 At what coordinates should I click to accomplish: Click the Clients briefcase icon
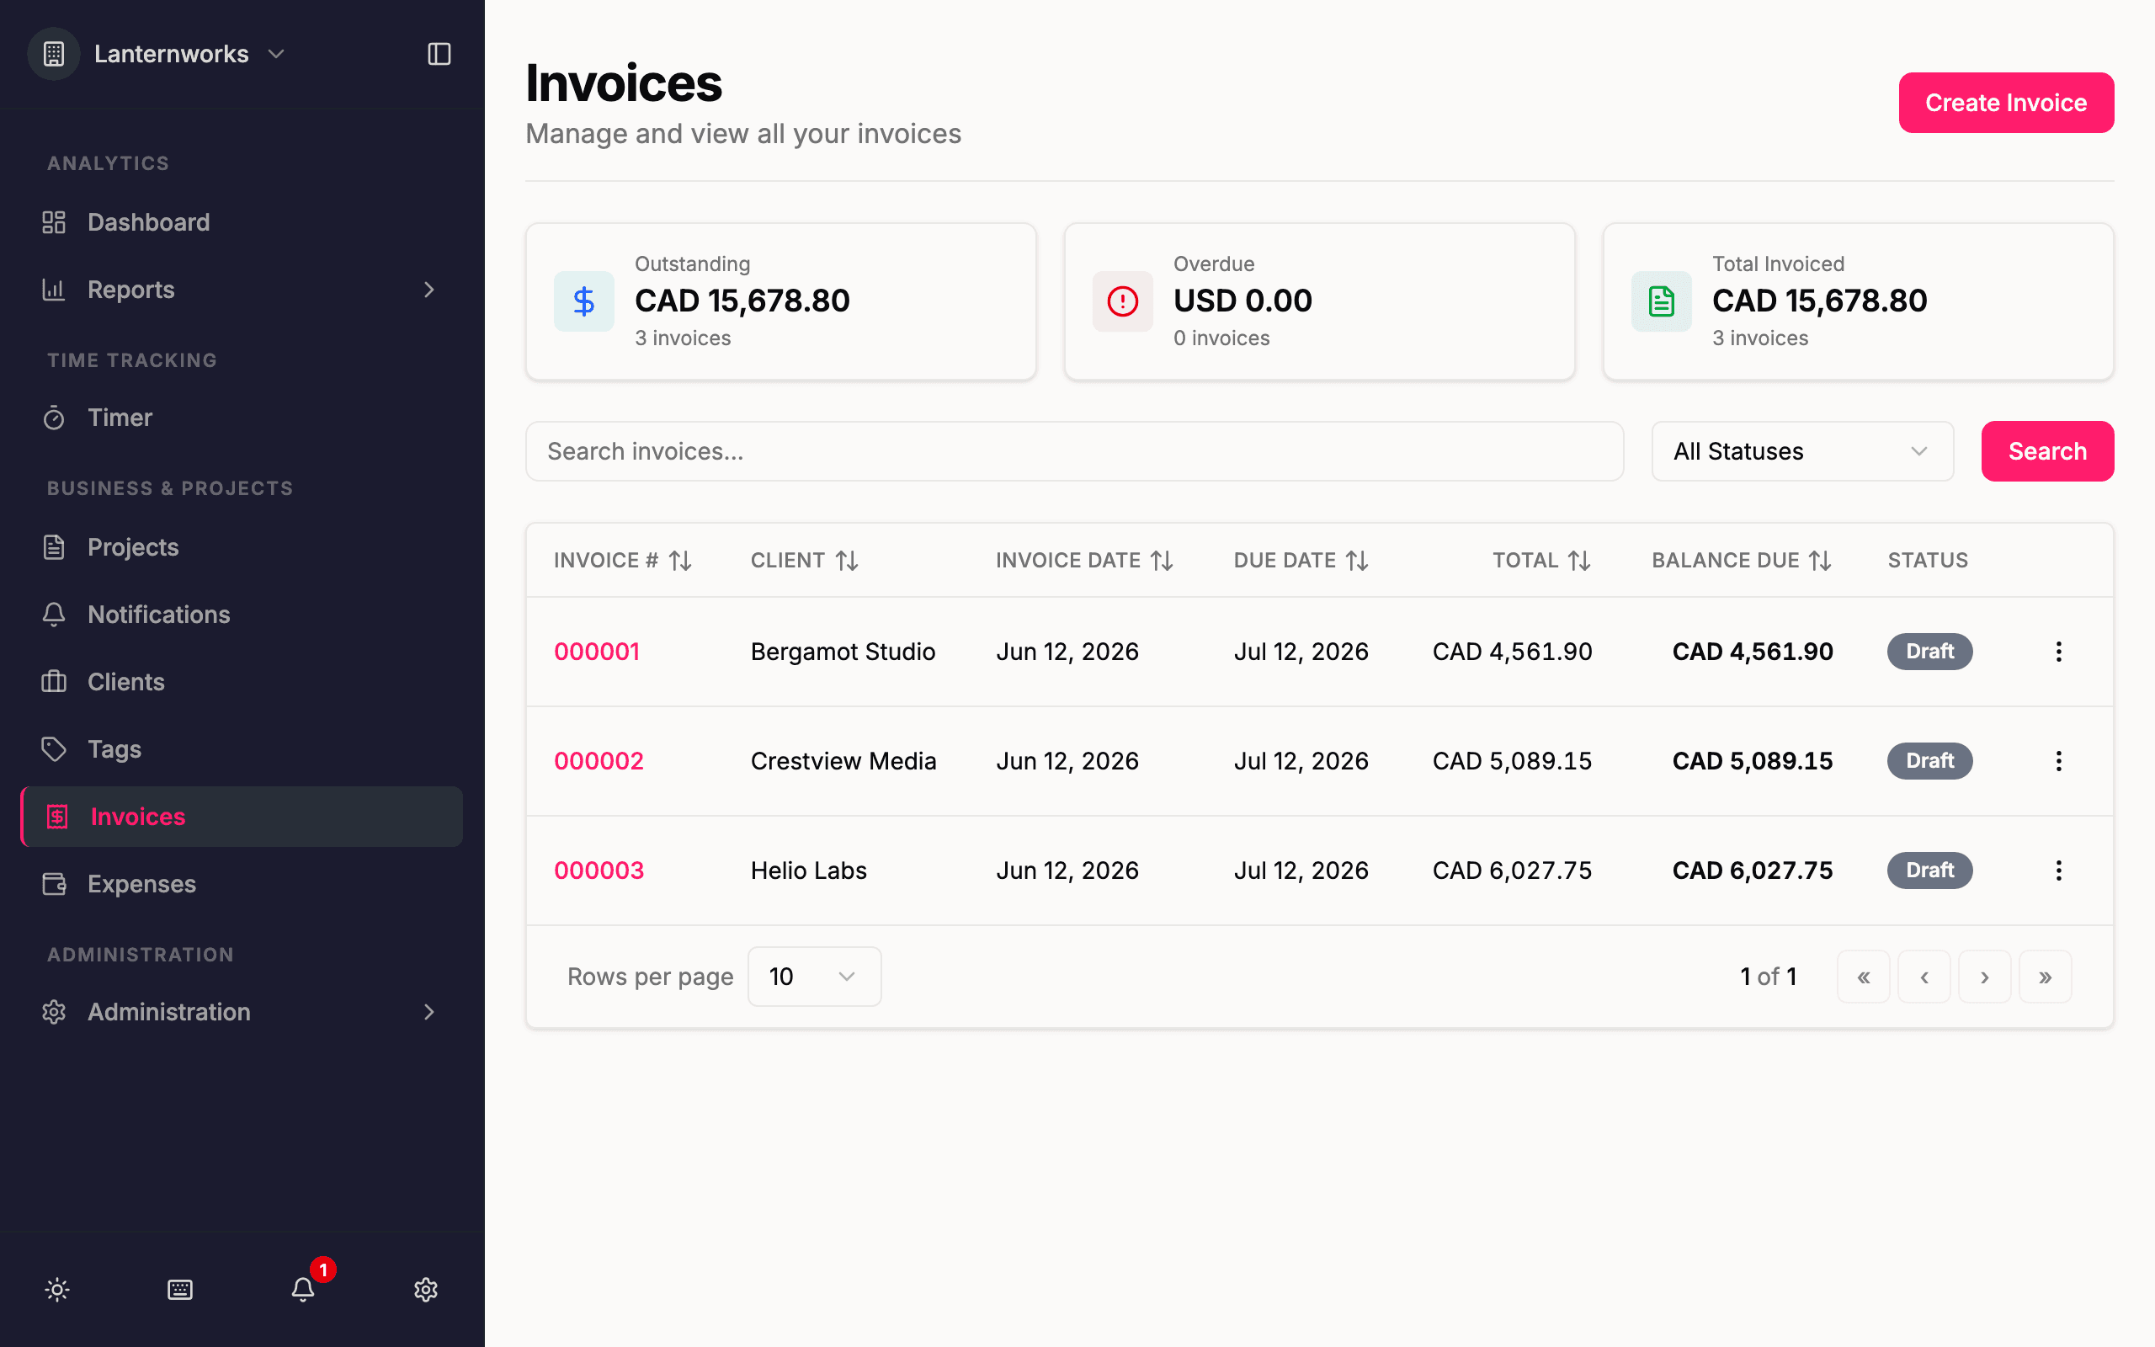click(x=53, y=682)
